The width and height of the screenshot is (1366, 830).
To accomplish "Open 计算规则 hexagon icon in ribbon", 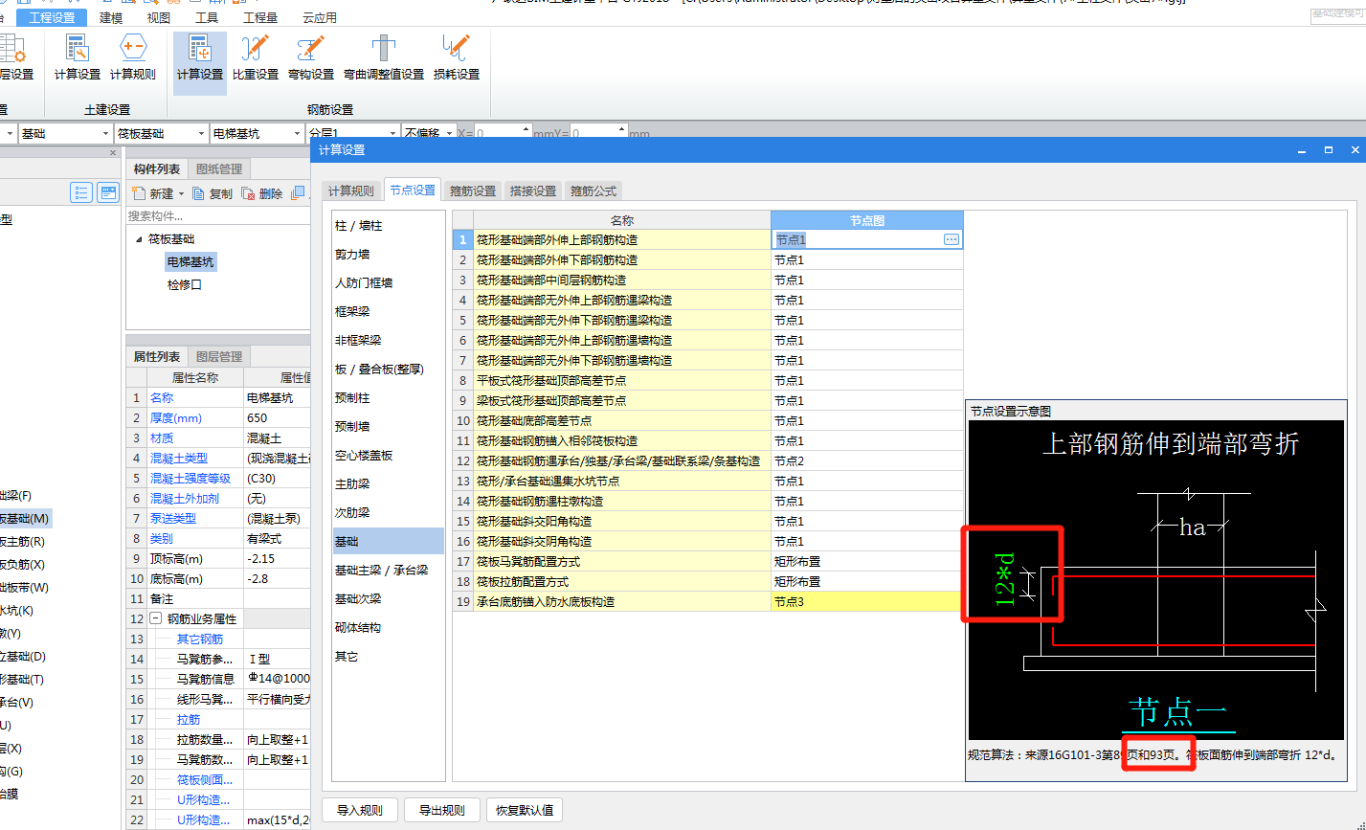I will click(133, 48).
